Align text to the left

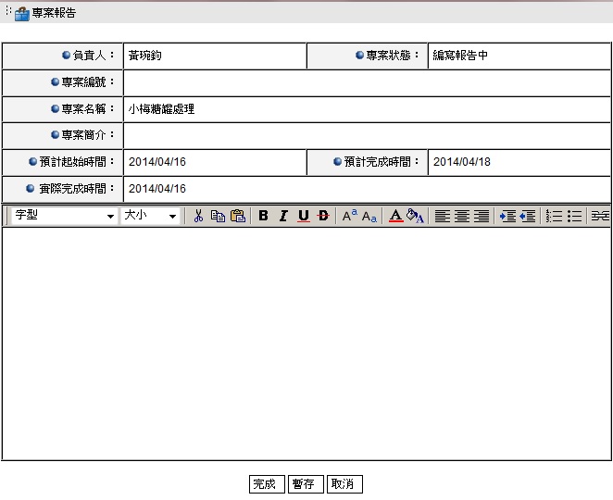(443, 216)
